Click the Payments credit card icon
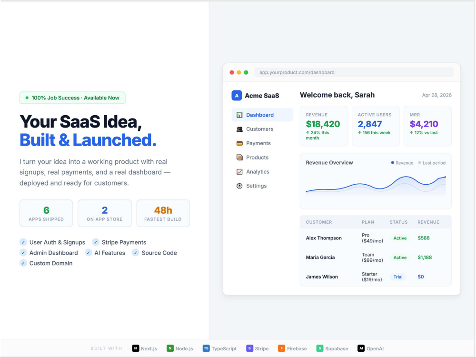The image size is (476, 357). point(239,143)
